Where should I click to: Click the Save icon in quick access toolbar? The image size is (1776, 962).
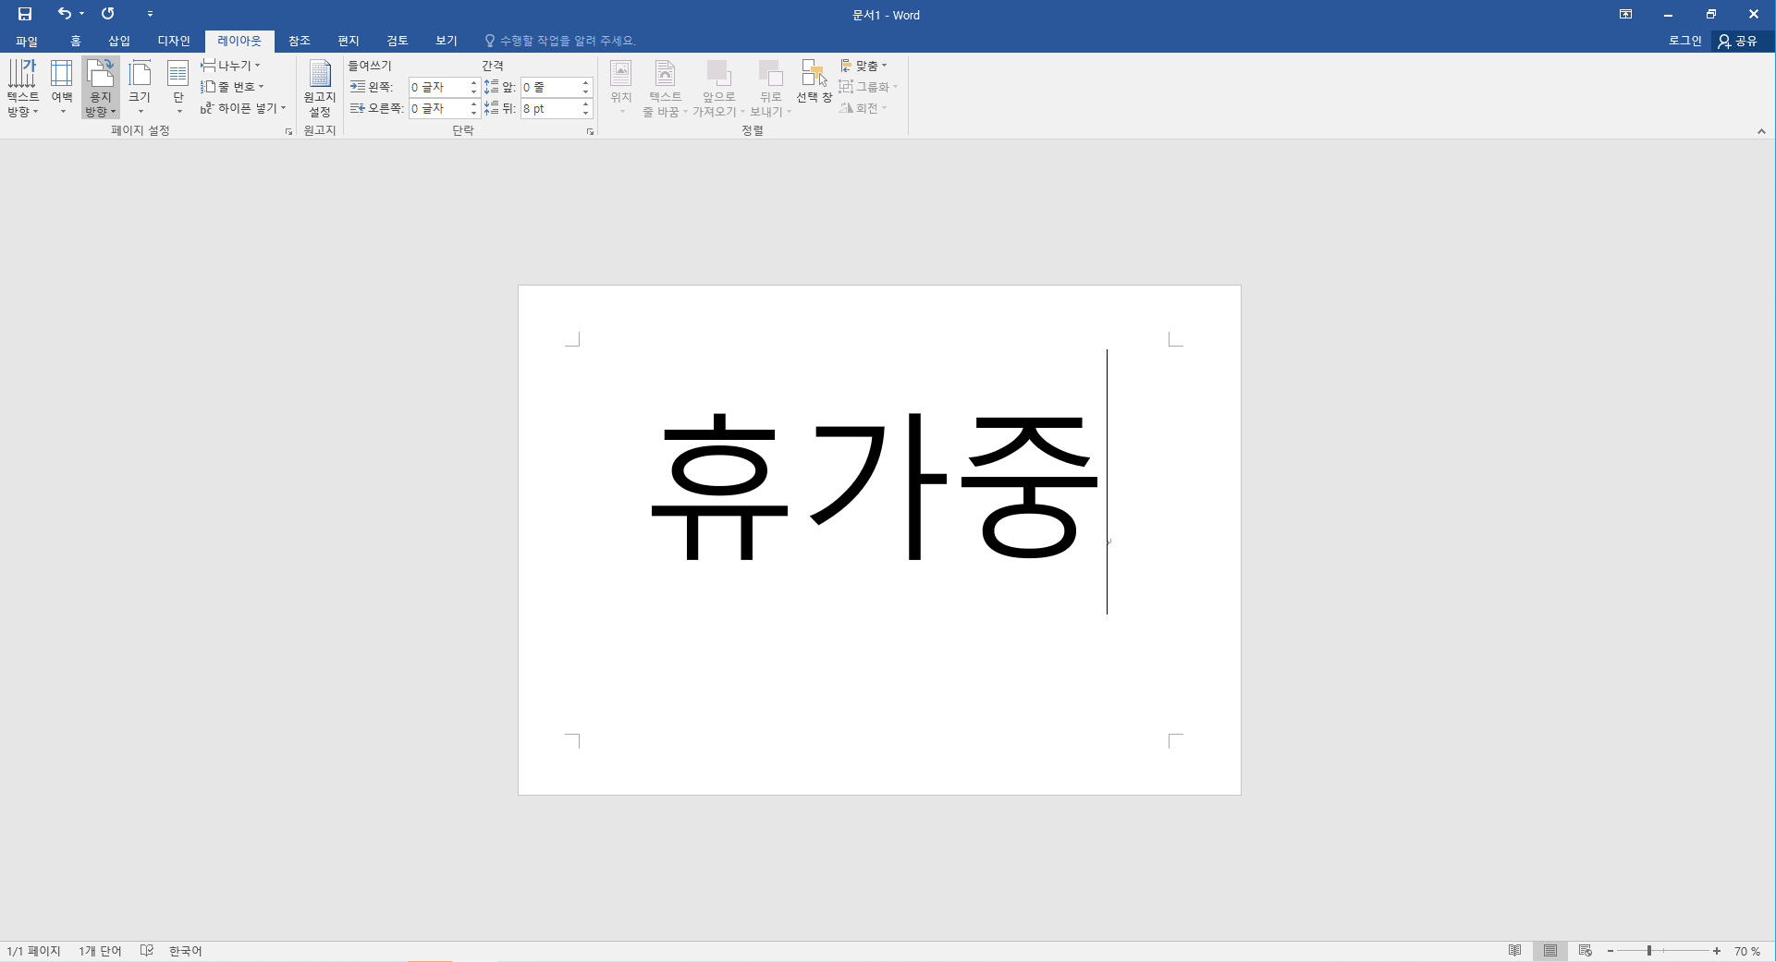[25, 14]
